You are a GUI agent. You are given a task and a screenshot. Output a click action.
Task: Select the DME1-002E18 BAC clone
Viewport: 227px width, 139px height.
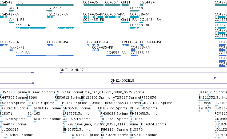coord(169,83)
